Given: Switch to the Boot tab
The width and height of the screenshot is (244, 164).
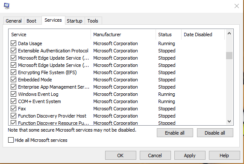Looking at the screenshot, I should 32,21.
